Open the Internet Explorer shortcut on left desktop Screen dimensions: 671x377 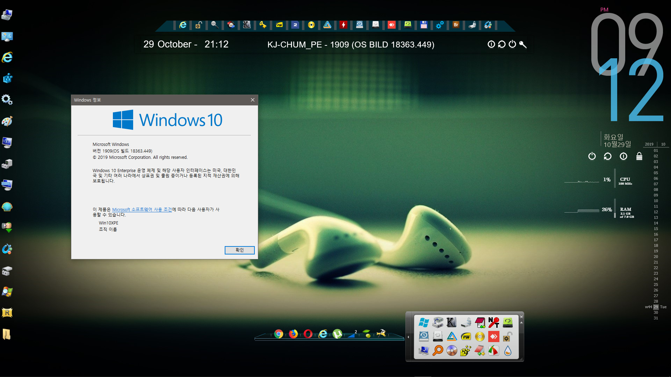7,57
